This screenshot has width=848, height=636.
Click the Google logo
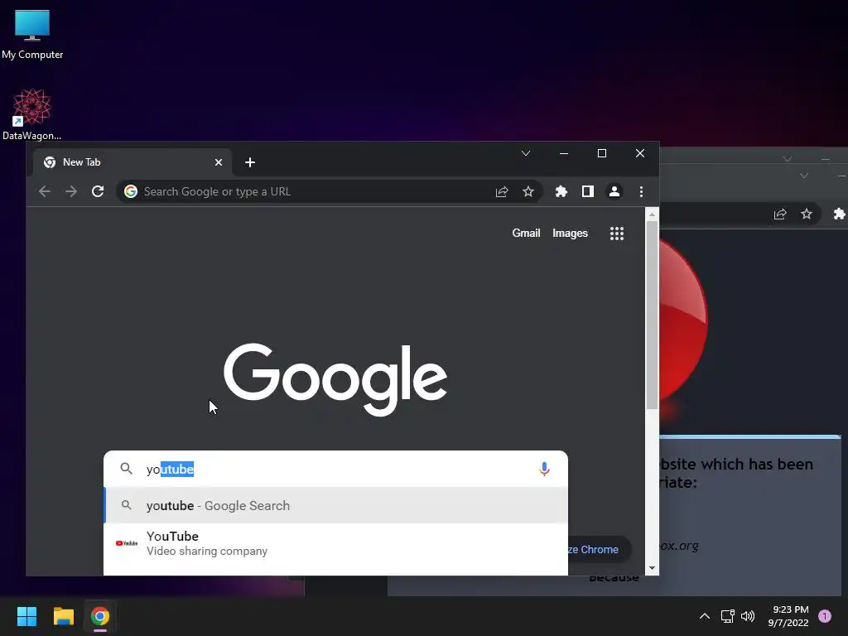click(335, 379)
